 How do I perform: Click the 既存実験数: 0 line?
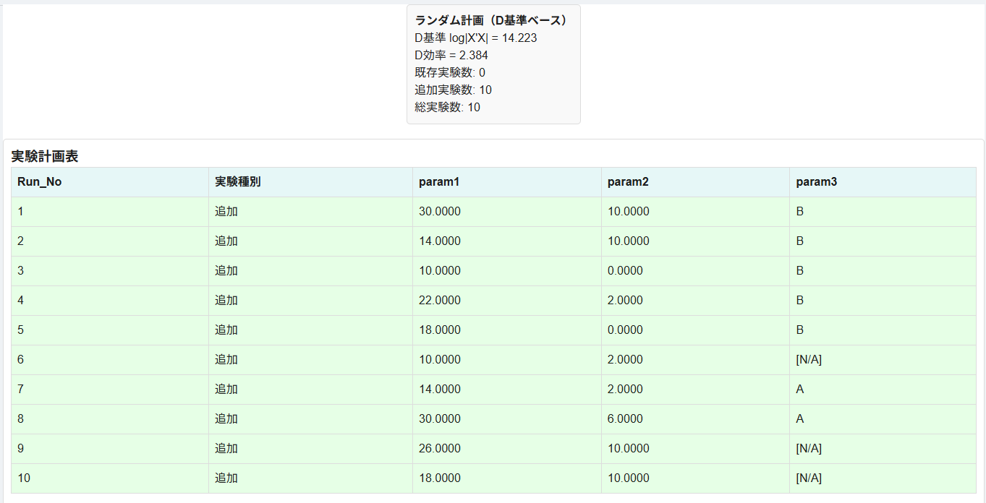450,73
